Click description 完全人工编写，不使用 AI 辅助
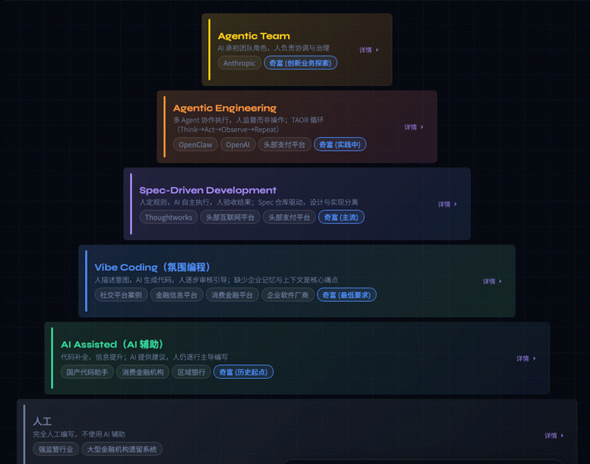 79,434
